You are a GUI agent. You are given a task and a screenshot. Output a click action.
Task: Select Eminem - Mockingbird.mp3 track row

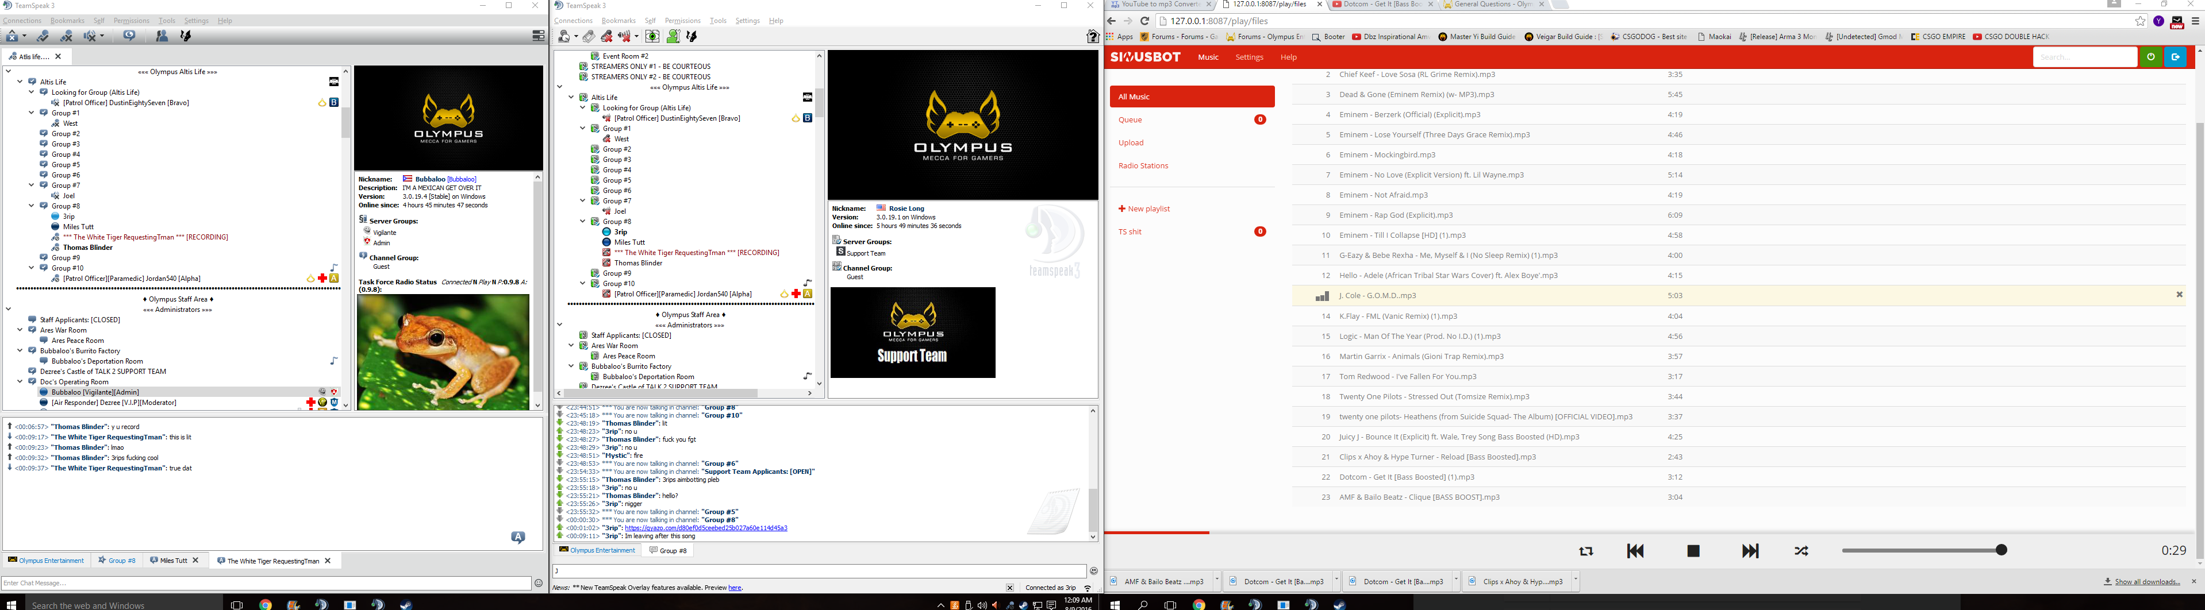(1738, 155)
